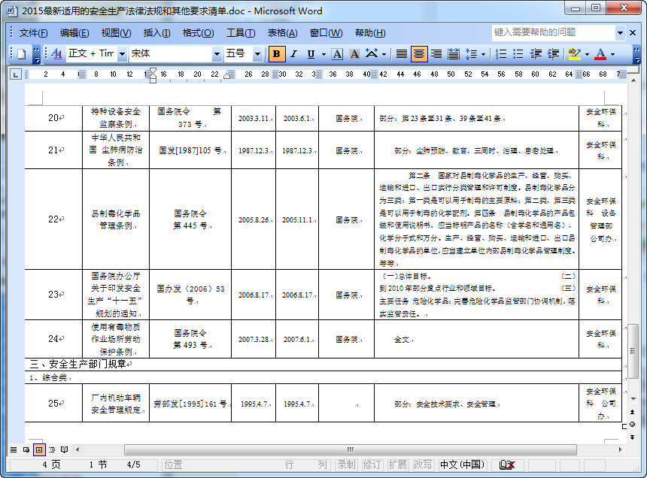This screenshot has height=478, width=647.
Task: Open the 窗口(W) menu
Action: (x=326, y=33)
